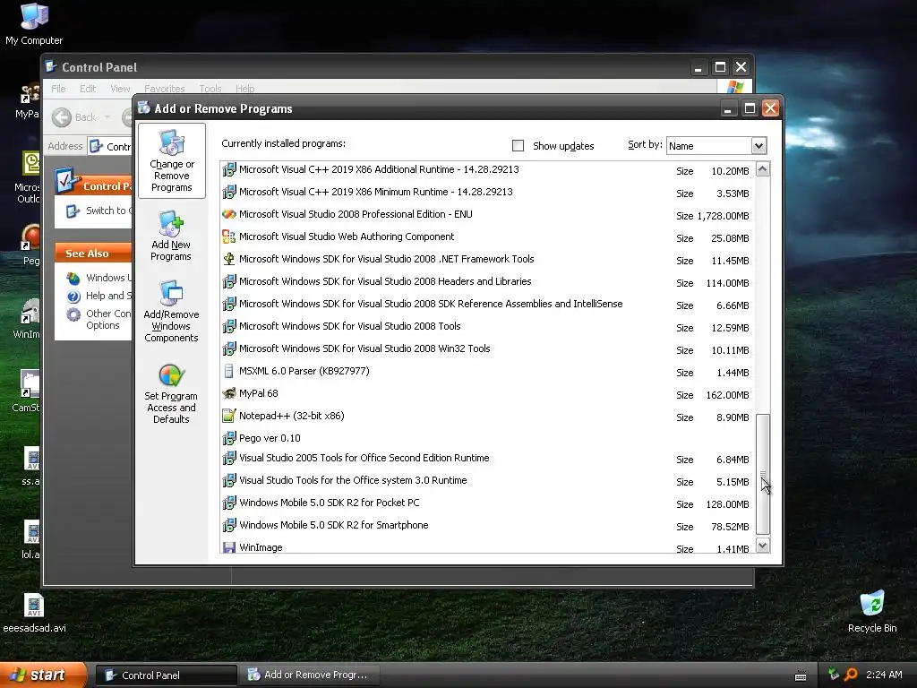Click programs list scrollbar thumb
Viewport: 917px width, 688px height.
pos(763,474)
